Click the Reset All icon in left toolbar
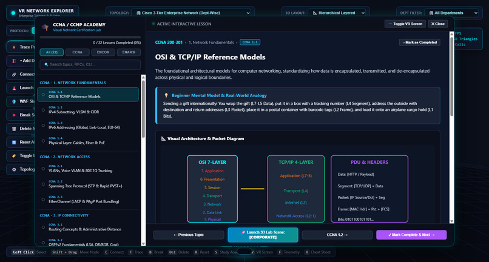 (14, 143)
